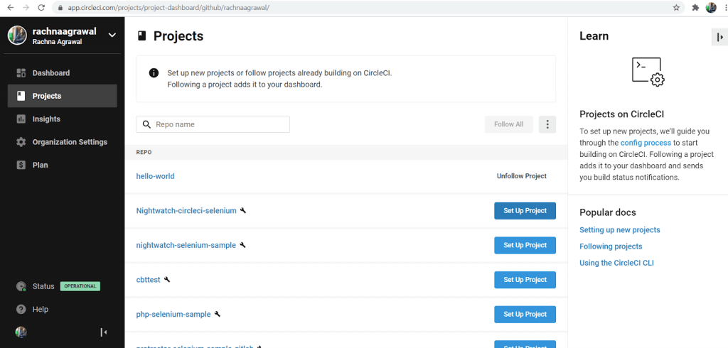Set Up Project for cbttest
Viewport: 728px width, 348px height.
coord(525,280)
